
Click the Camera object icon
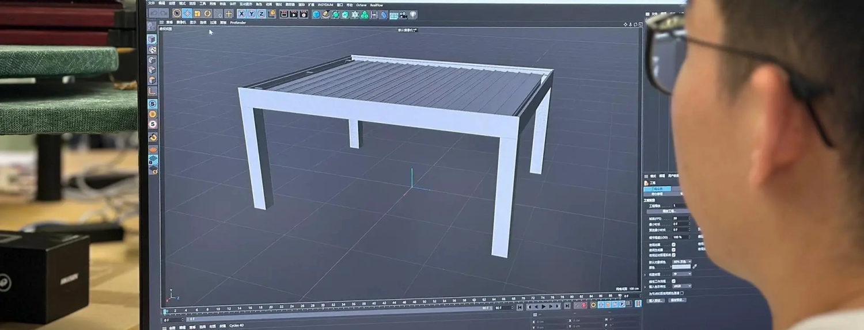pyautogui.click(x=403, y=15)
